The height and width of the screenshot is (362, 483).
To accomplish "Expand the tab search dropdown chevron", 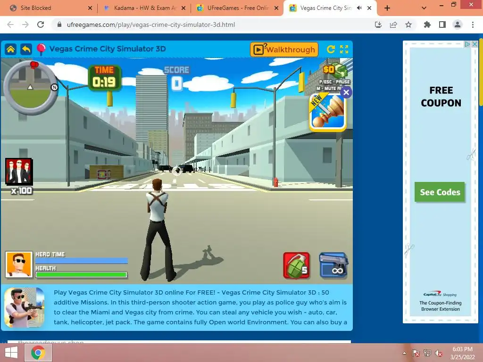I will [424, 8].
